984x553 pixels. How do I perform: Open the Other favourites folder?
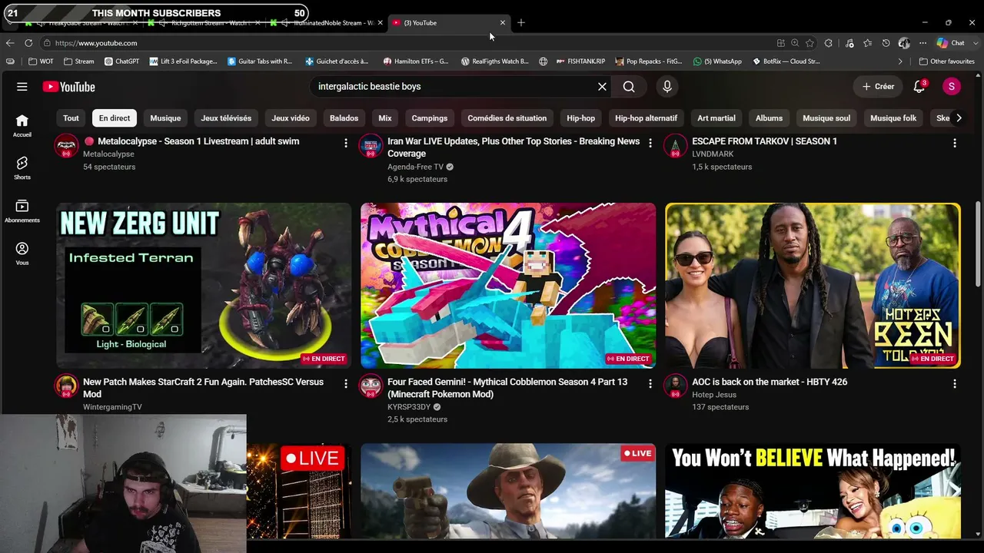(947, 61)
